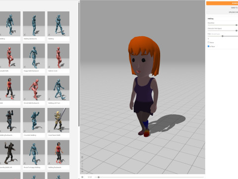Choose the Catwalk Walk red mannequin thumbnail
The width and height of the screenshot is (238, 179).
10,56
